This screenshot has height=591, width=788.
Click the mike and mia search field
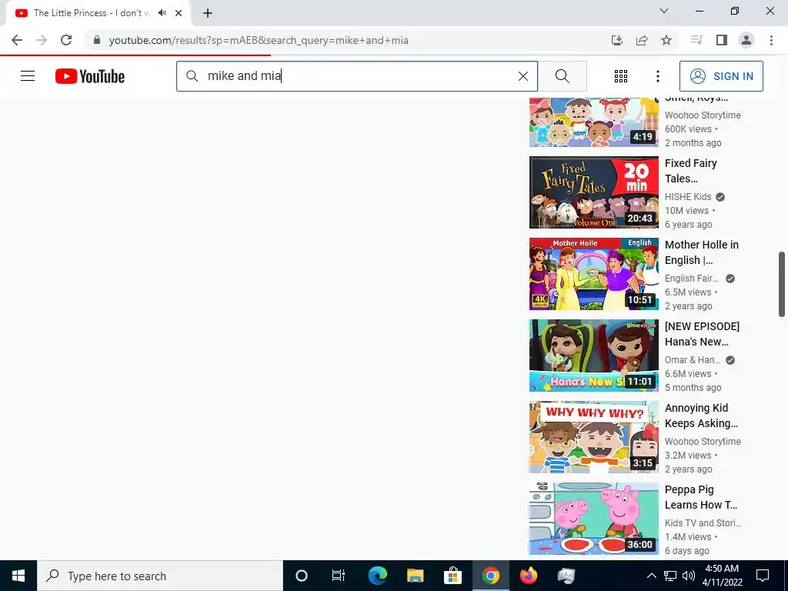[x=357, y=76]
